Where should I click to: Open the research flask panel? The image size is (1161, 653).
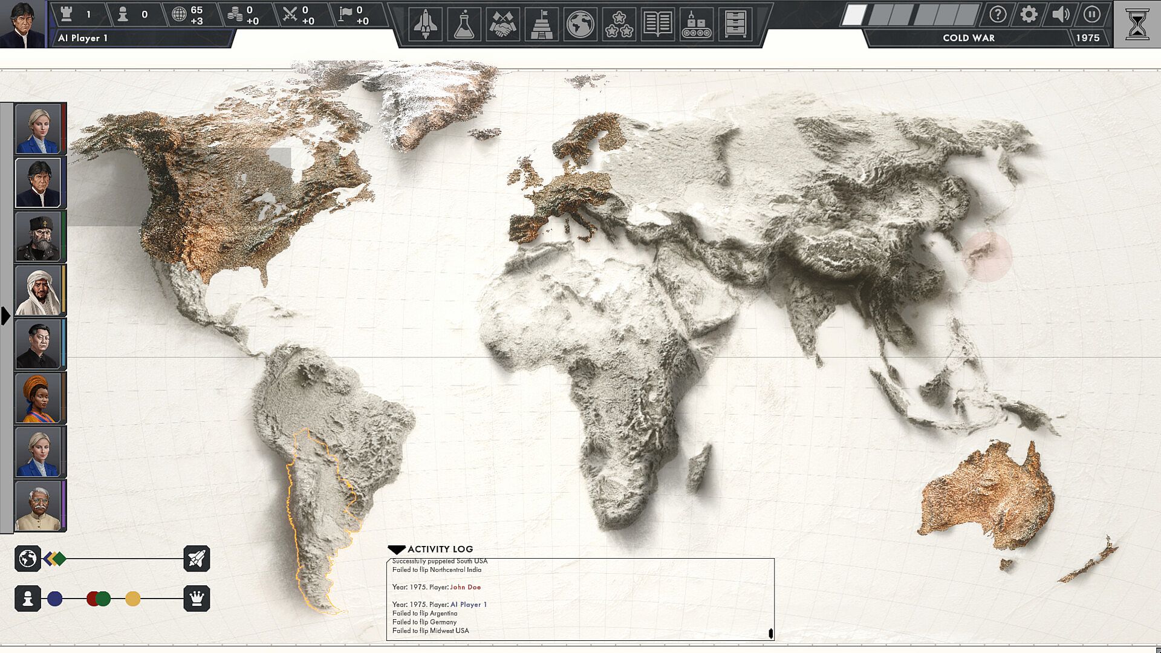[x=464, y=24]
